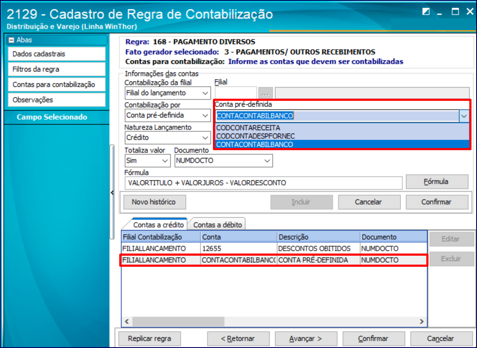The width and height of the screenshot is (477, 348).
Task: Click the Fórmula text field
Action: 264,183
